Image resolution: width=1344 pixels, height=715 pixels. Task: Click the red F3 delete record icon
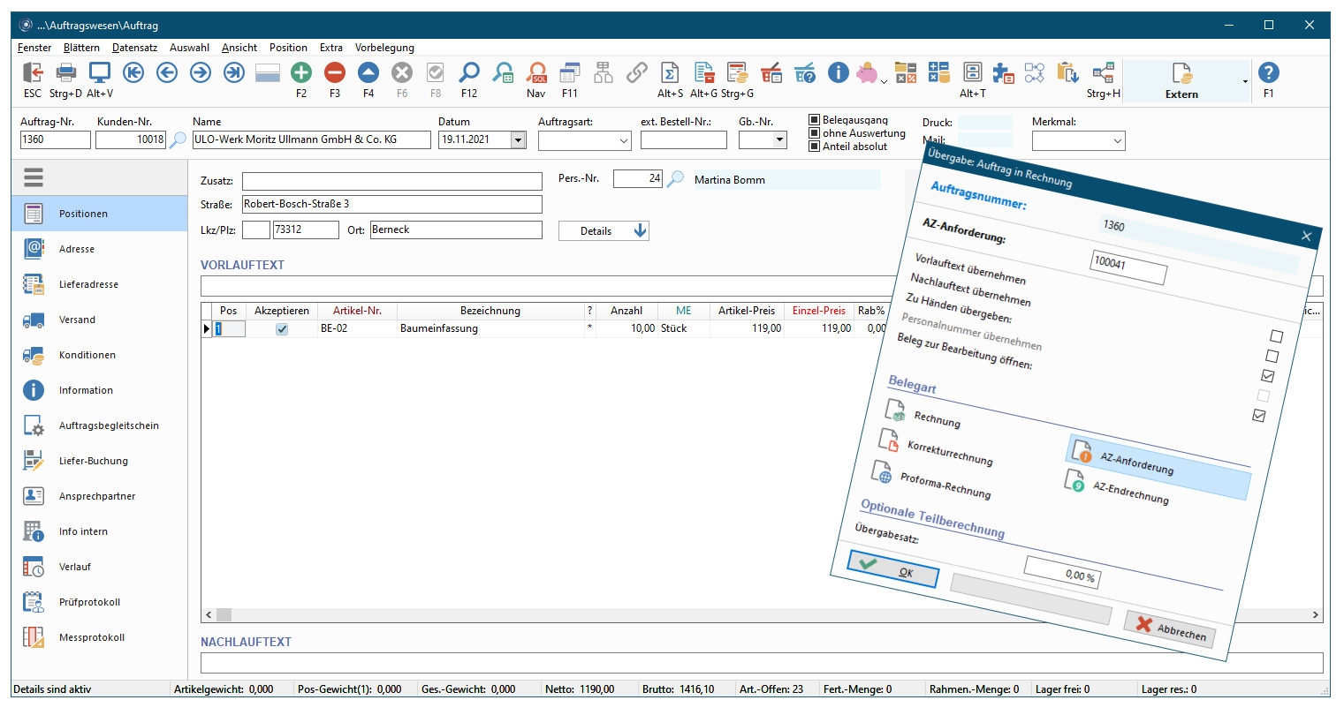335,73
